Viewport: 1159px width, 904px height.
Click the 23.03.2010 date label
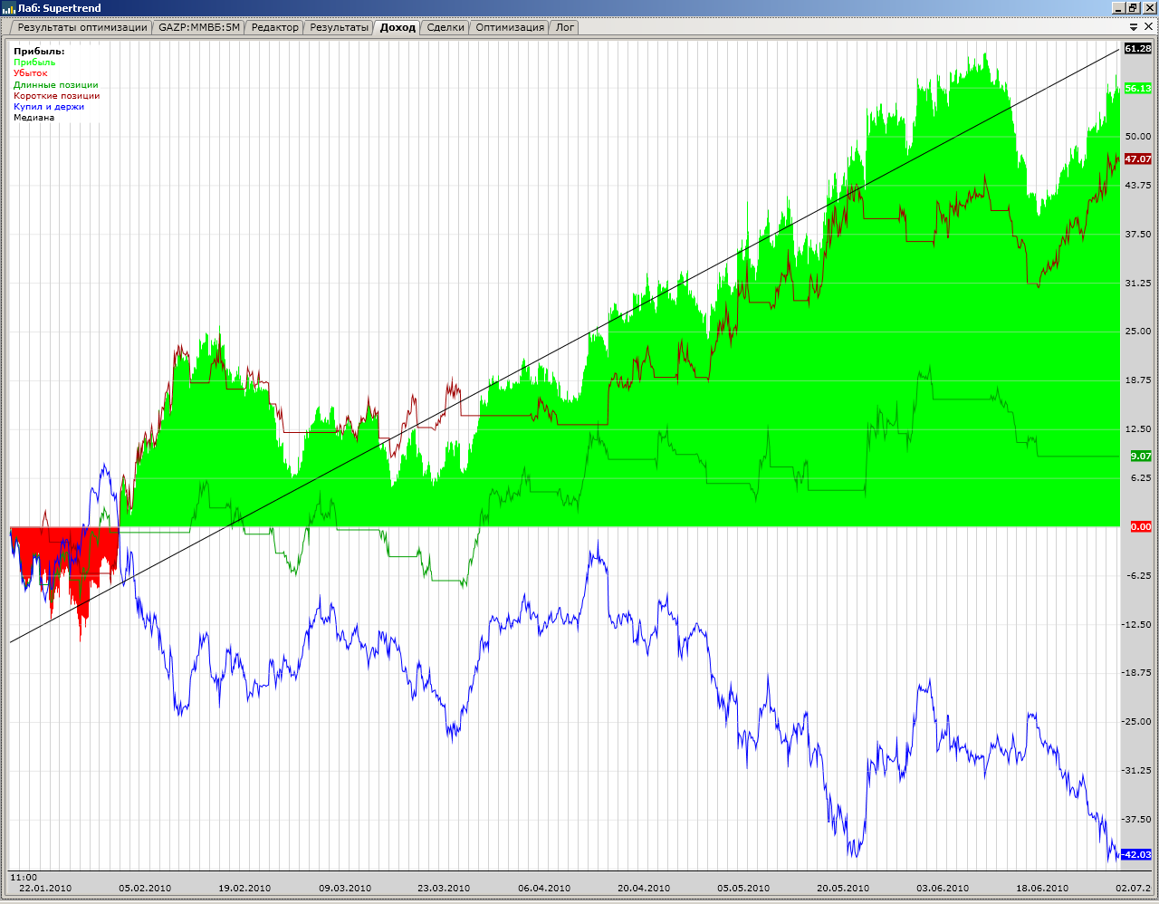tap(444, 889)
